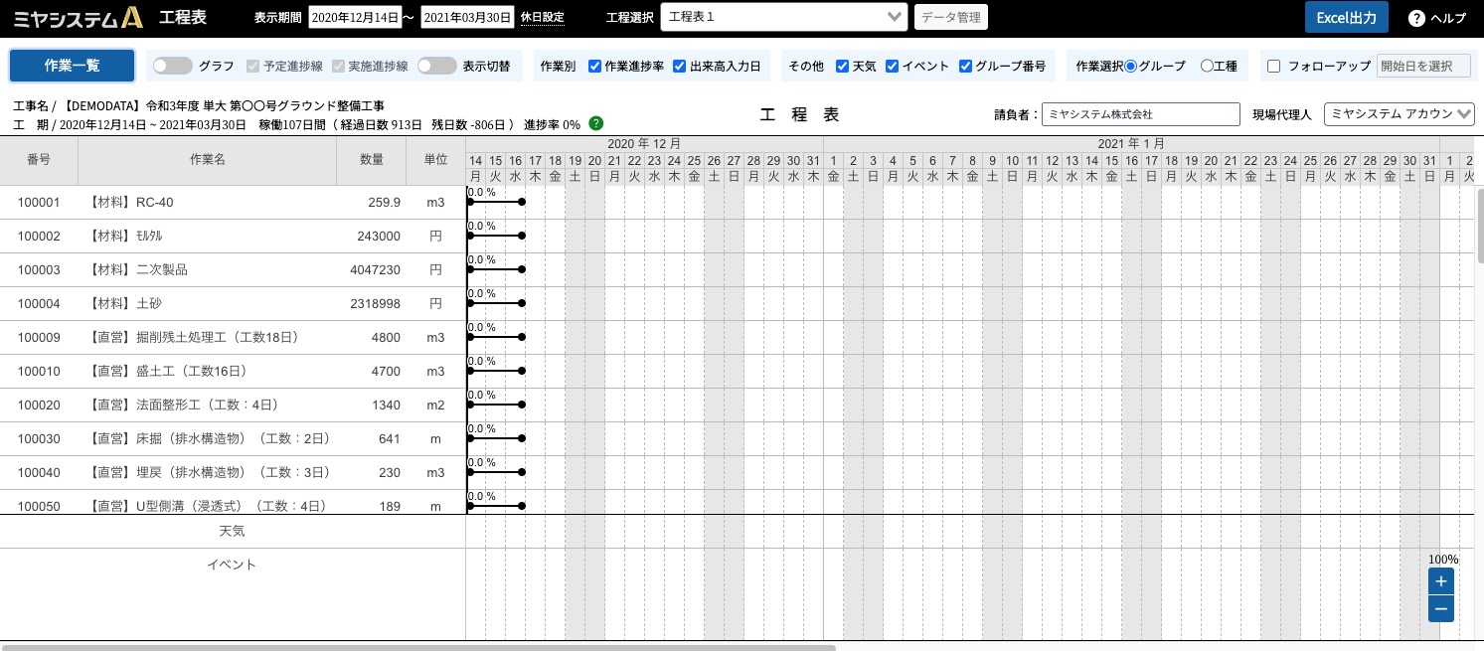Click the イベント row label

click(x=232, y=565)
